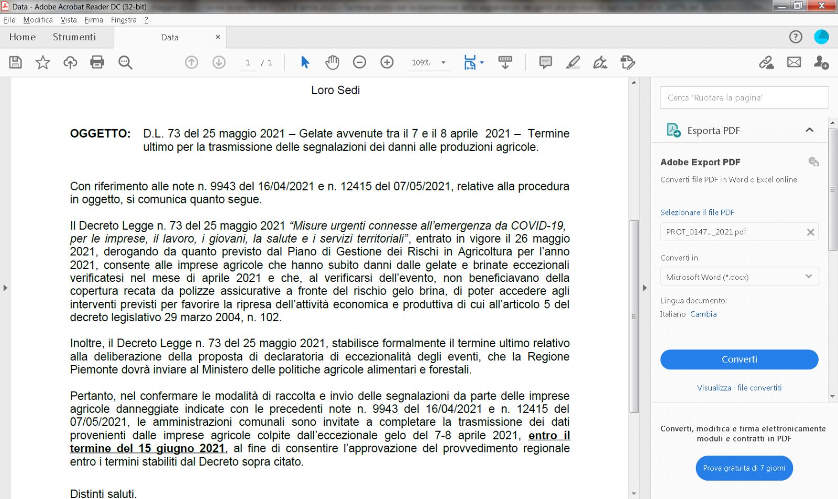This screenshot has width=838, height=499.
Task: Click the underlined 'termine del 15 giugno 2021' text
Action: (x=147, y=449)
